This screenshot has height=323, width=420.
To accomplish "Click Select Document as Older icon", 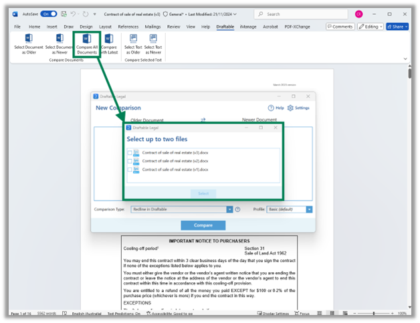I will [29, 38].
